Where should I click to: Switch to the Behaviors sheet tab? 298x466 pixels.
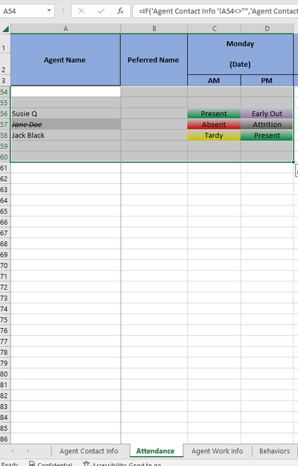coord(274,451)
